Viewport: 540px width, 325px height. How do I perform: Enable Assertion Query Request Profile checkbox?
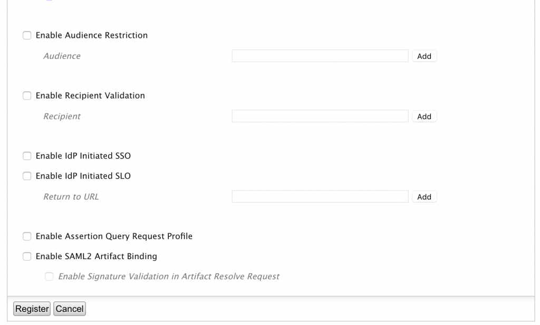click(x=27, y=237)
